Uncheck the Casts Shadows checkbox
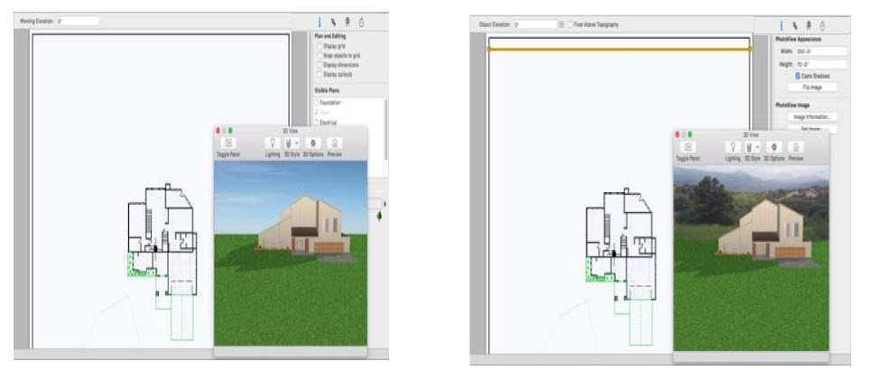Screen dimensions: 871x380 [x=798, y=76]
